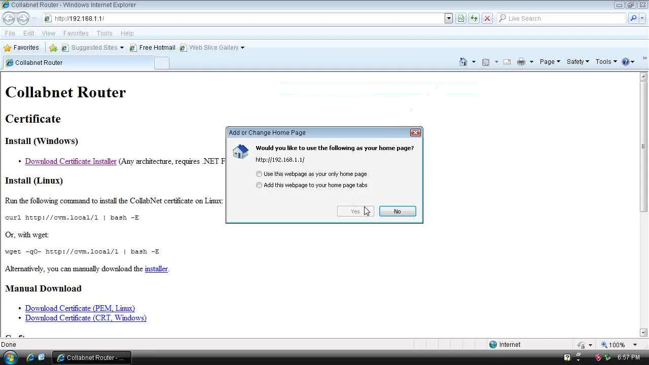Click the green Refresh arrows icon

[474, 18]
